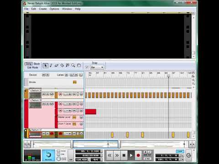Open the red Redrum first lane dropdown
Screen dimensions: 219x164
pyautogui.click(x=68, y=104)
